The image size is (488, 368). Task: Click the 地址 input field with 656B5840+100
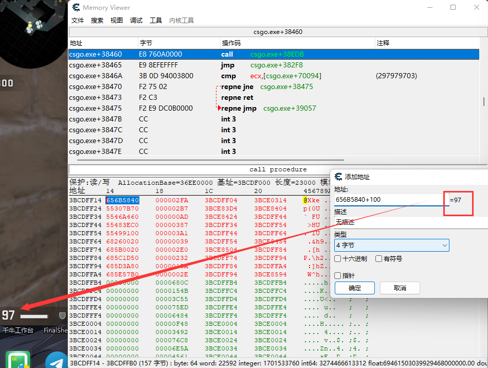[x=391, y=200]
